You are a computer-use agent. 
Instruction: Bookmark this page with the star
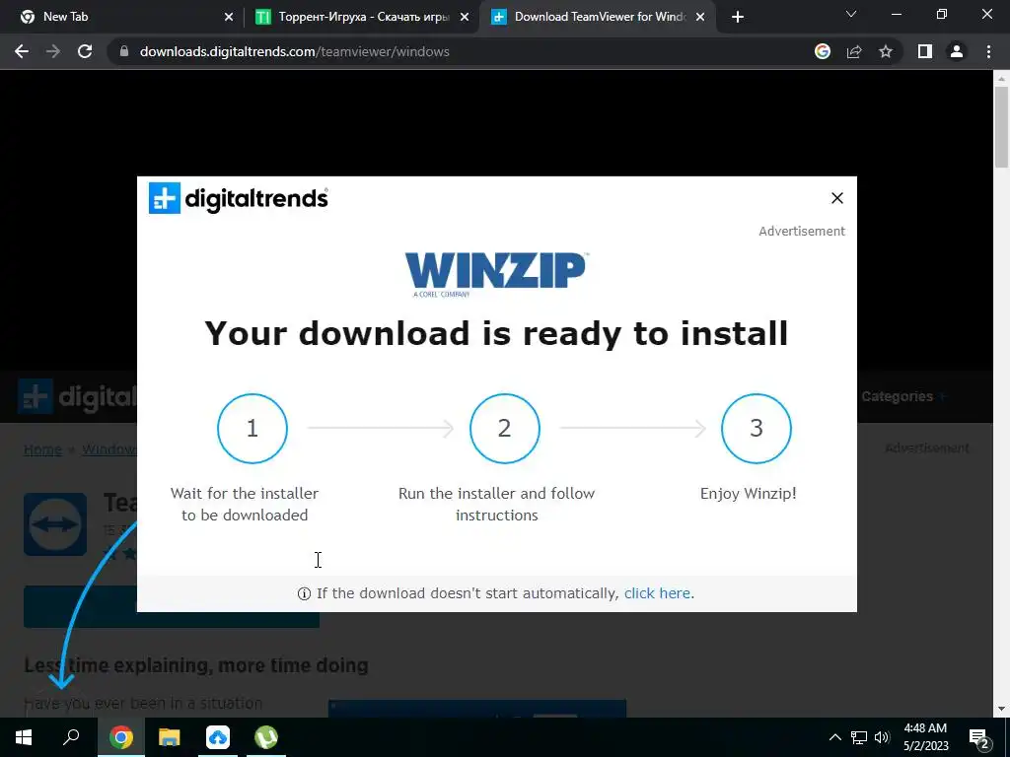pyautogui.click(x=886, y=51)
